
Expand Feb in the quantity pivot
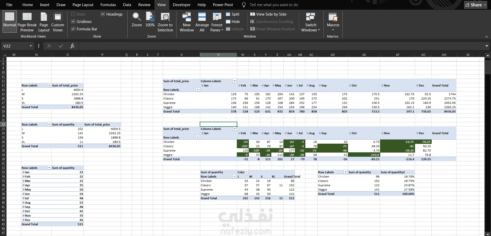point(23,177)
